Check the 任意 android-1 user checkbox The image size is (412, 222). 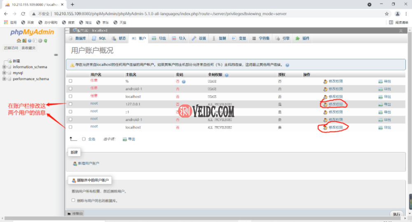(x=70, y=88)
